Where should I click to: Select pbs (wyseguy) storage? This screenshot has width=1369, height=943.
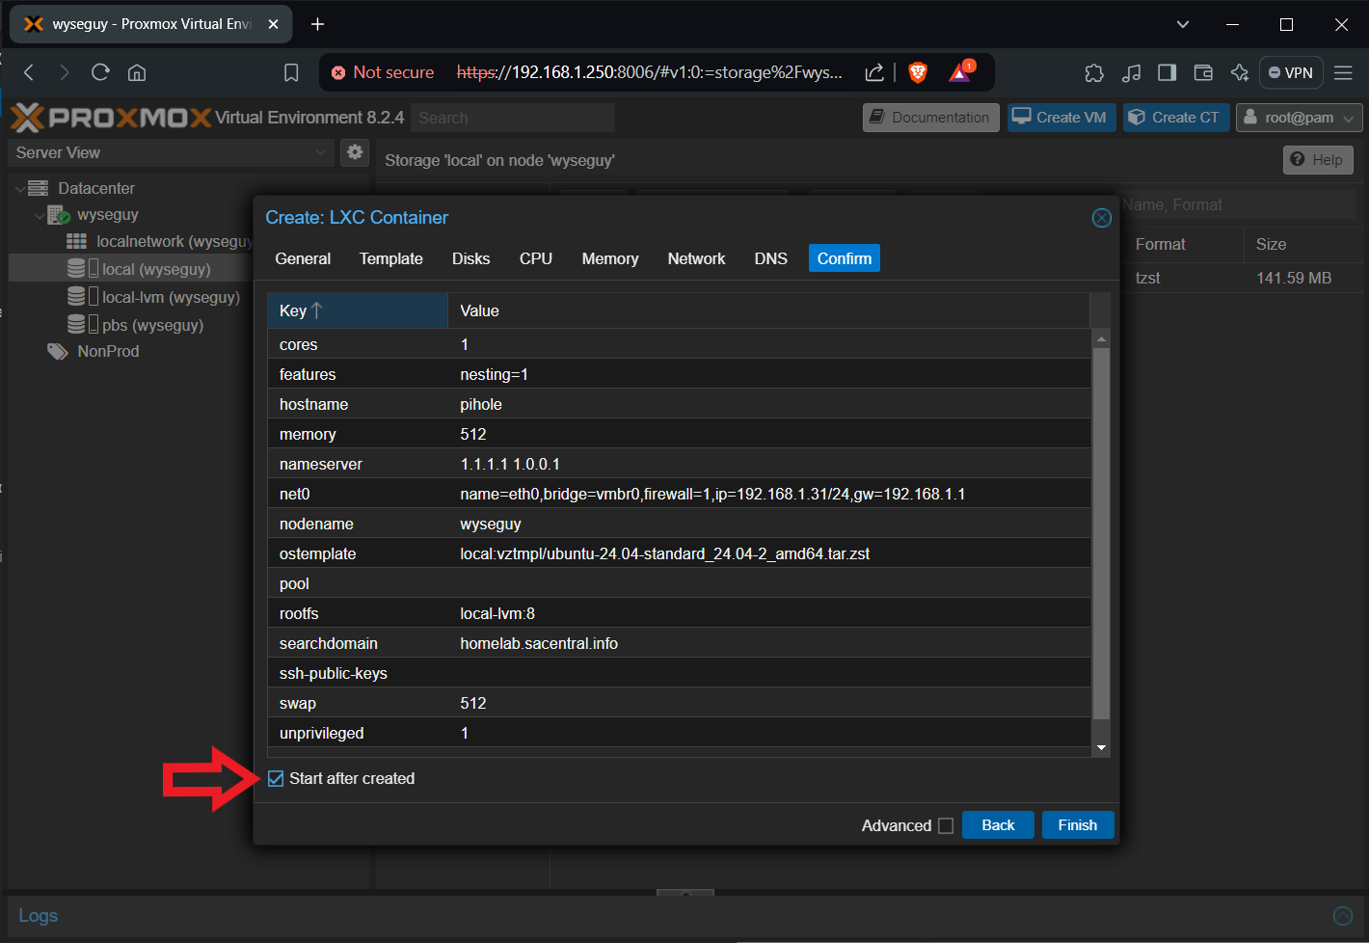(152, 325)
